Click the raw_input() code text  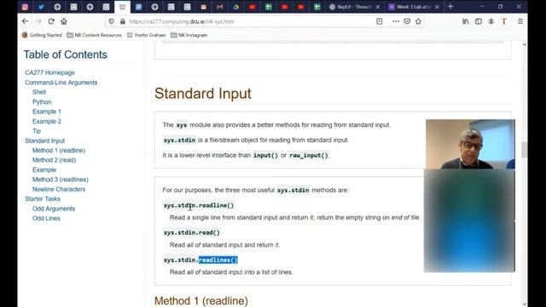coord(309,155)
